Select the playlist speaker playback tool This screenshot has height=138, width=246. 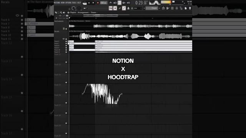(x=64, y=13)
